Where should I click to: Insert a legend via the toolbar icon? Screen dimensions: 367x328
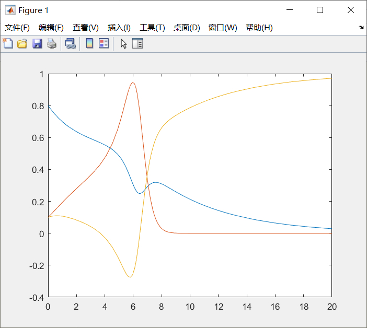coord(104,43)
